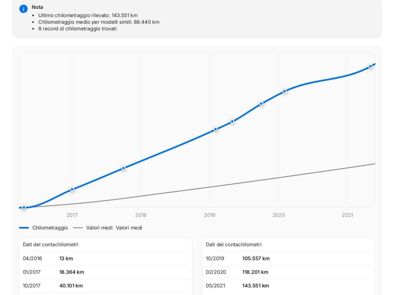Select the 01/2017 18.364 km row
Screen dimensions: 394x295
(x=105, y=272)
